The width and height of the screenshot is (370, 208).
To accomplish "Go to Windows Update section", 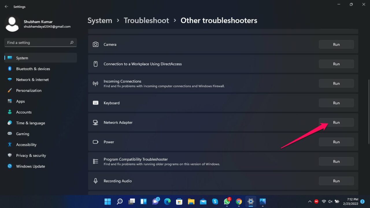I will pyautogui.click(x=30, y=166).
